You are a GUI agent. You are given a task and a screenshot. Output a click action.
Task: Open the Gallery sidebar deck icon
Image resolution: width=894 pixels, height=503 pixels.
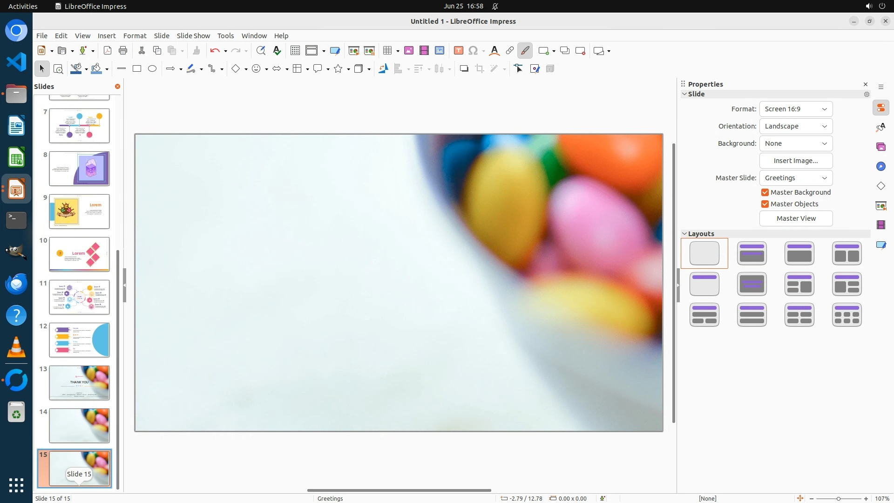(880, 147)
